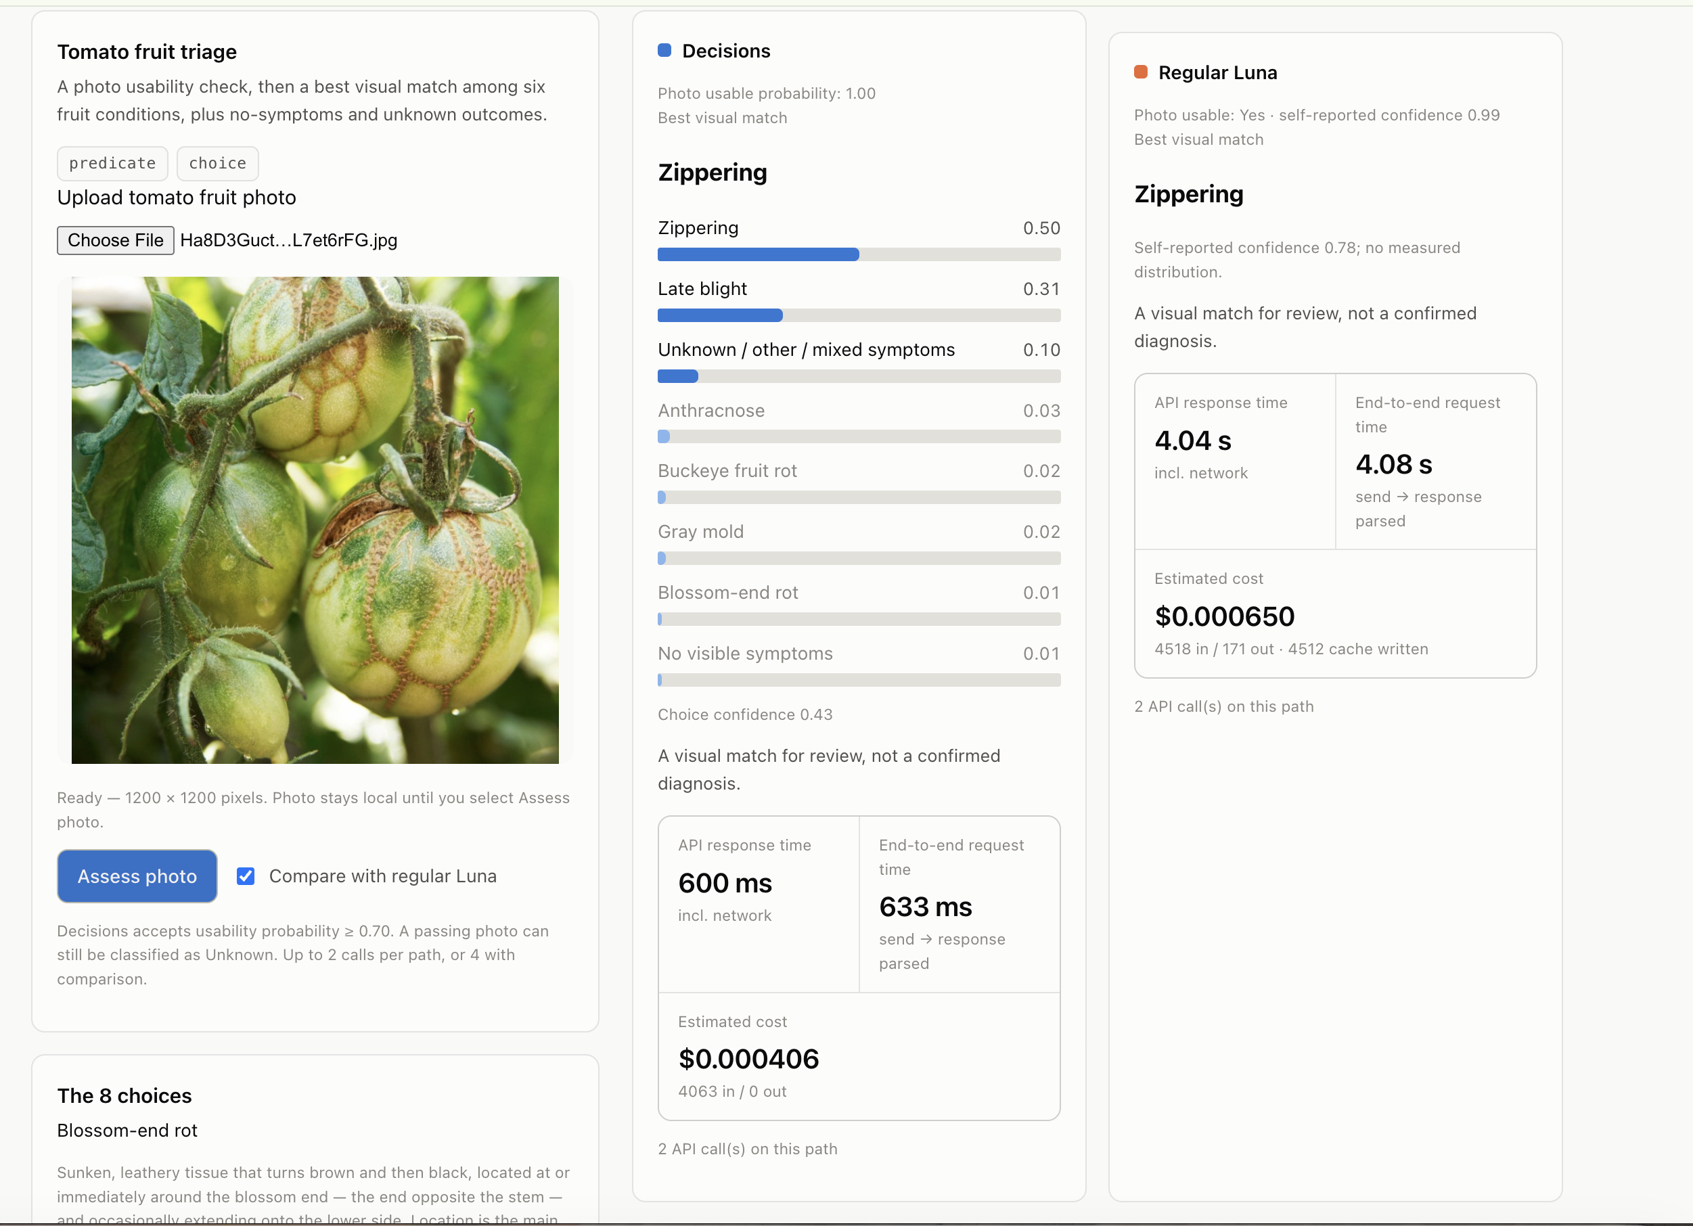Click the Decisions estimated cost $0.000406 box
The width and height of the screenshot is (1693, 1226).
pyautogui.click(x=859, y=1057)
